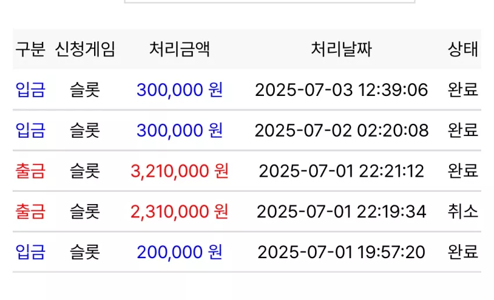The height and width of the screenshot is (300, 494).
Task: Click the red 3,210,000 원 amount
Action: point(180,171)
